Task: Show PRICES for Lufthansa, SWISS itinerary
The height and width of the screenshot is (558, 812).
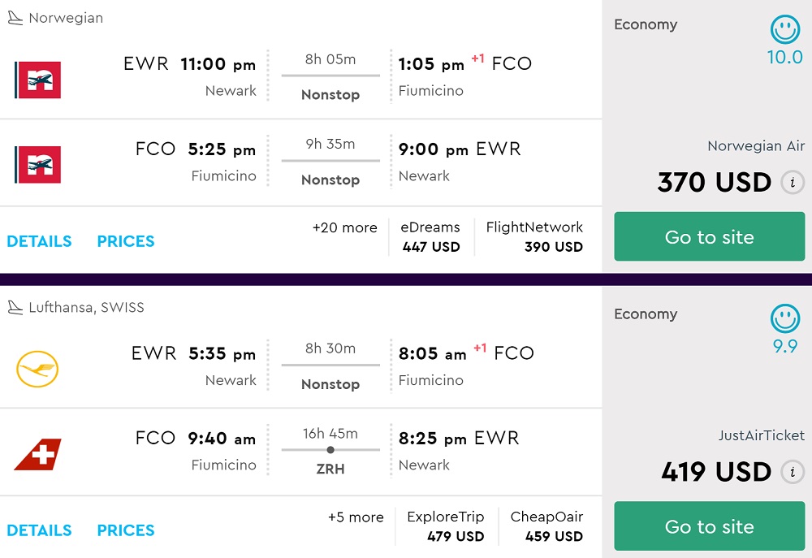Action: (125, 530)
